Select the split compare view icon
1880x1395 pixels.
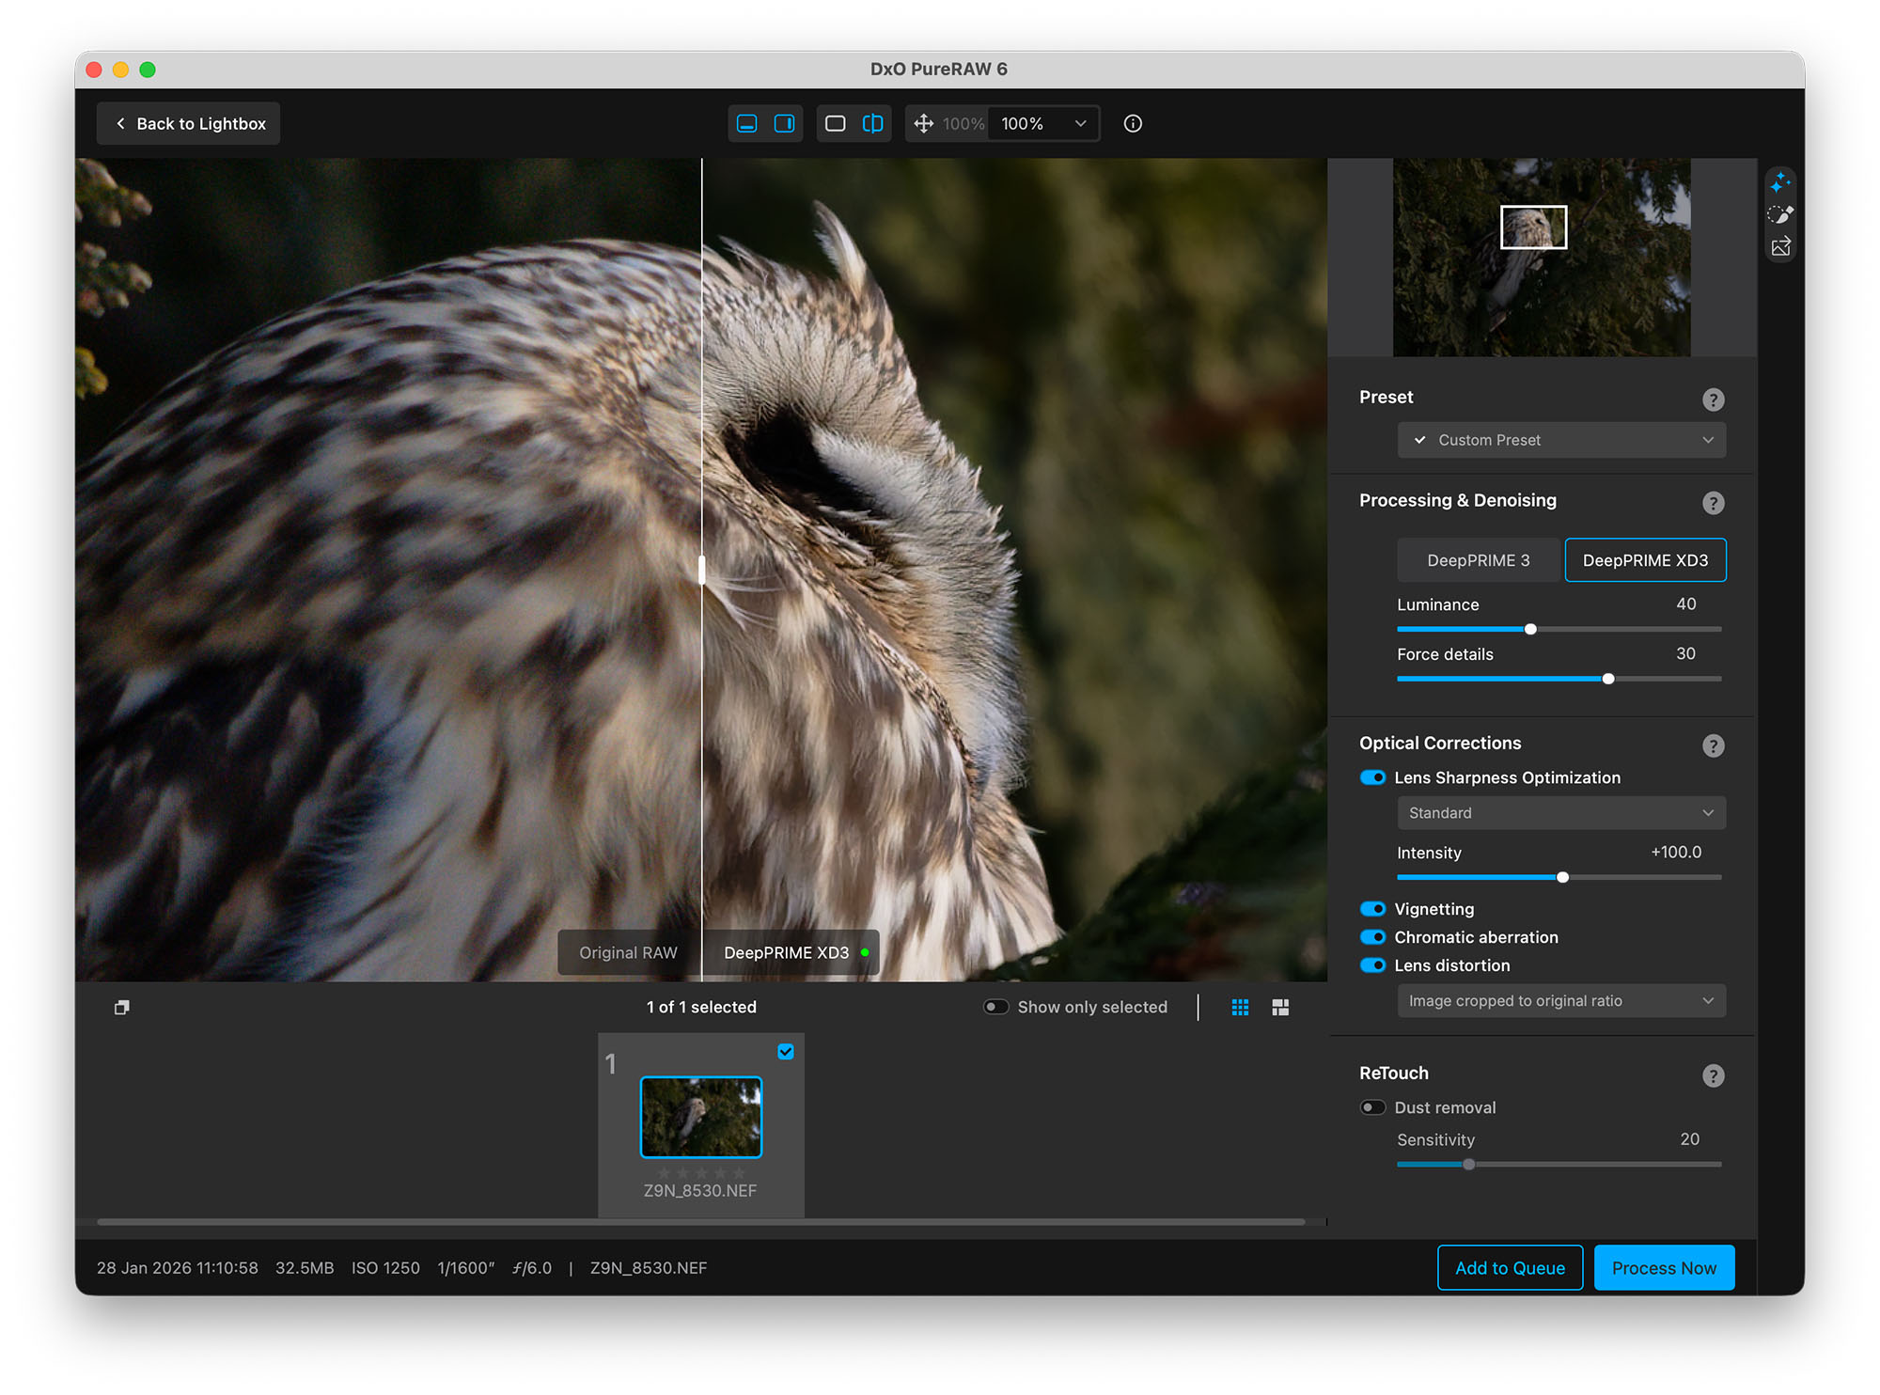point(872,123)
